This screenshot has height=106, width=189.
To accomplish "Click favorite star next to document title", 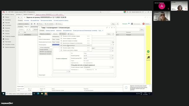I will point(25,17).
